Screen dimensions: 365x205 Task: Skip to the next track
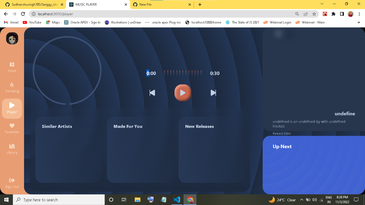(213, 93)
